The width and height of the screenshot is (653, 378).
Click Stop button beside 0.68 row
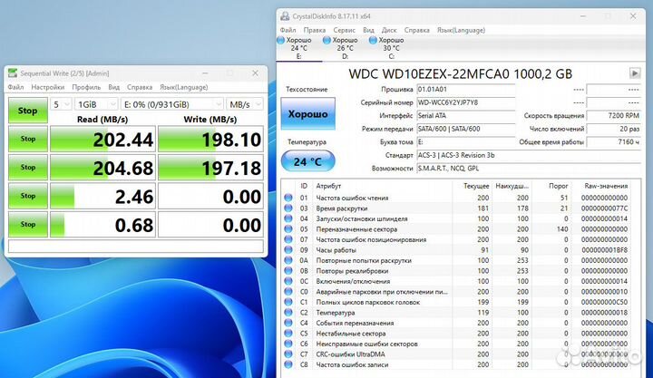(28, 224)
